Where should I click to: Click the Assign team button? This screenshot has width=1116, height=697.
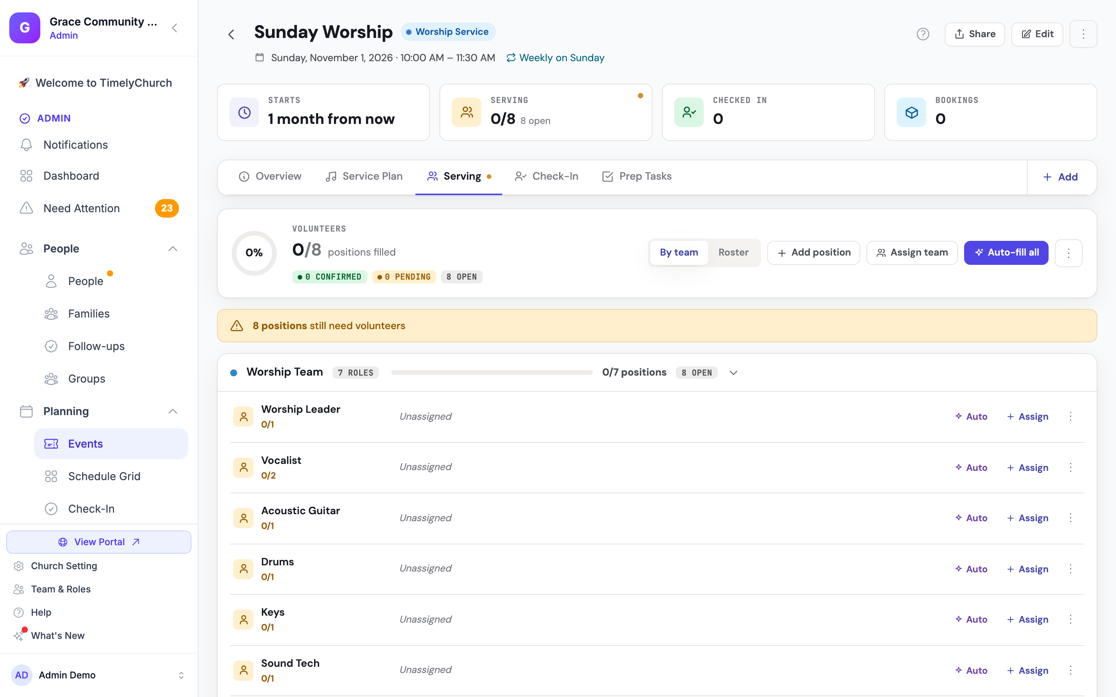click(912, 252)
